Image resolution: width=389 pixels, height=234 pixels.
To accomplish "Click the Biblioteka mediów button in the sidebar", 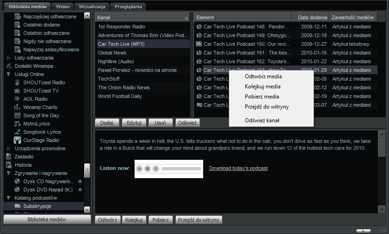I will click(x=47, y=219).
